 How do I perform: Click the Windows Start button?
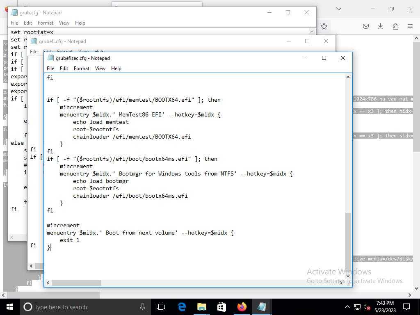[10, 307]
